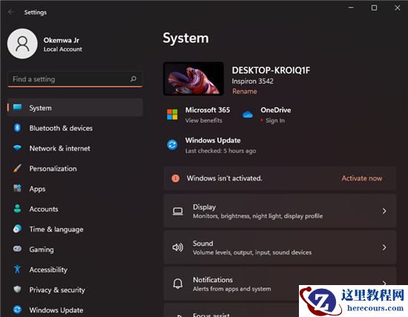408x317 pixels.
Task: Click the desktop wallpaper thumbnail
Action: (x=194, y=79)
